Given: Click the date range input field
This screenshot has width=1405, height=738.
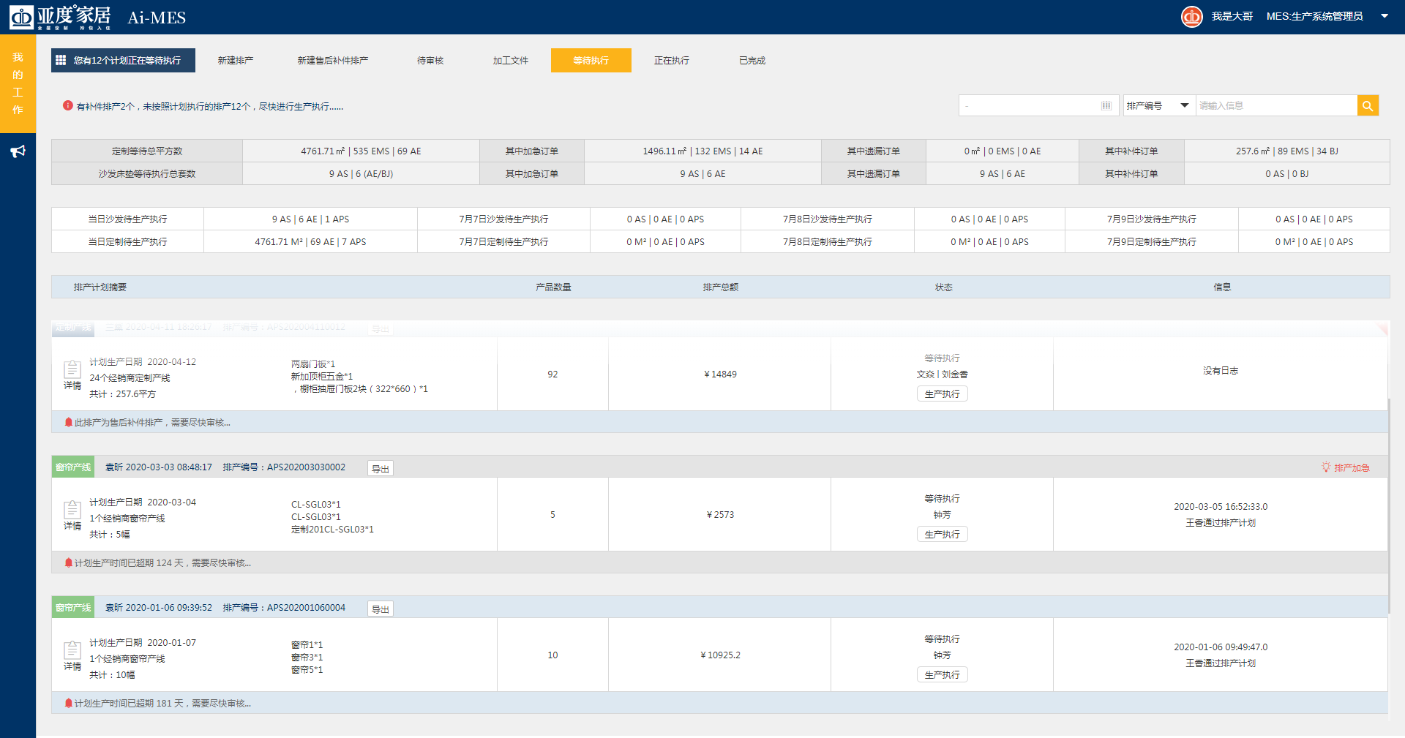Looking at the screenshot, I should pyautogui.click(x=1038, y=105).
